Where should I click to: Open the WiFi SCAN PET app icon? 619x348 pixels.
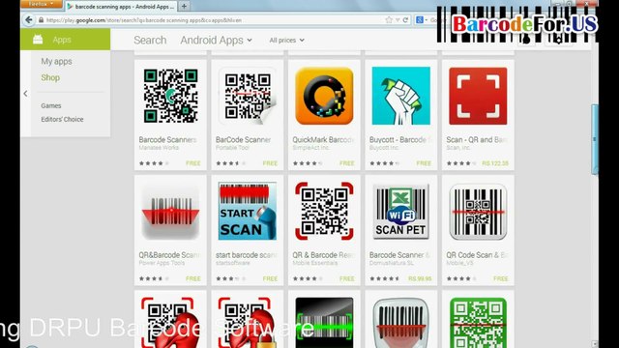click(401, 211)
